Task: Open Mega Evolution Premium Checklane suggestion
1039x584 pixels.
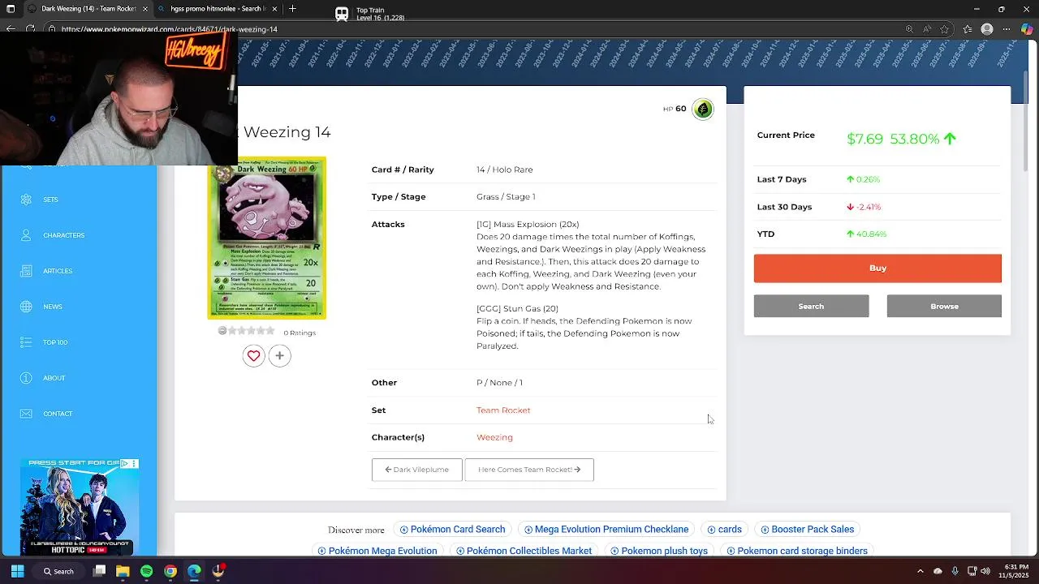Action: [606, 530]
